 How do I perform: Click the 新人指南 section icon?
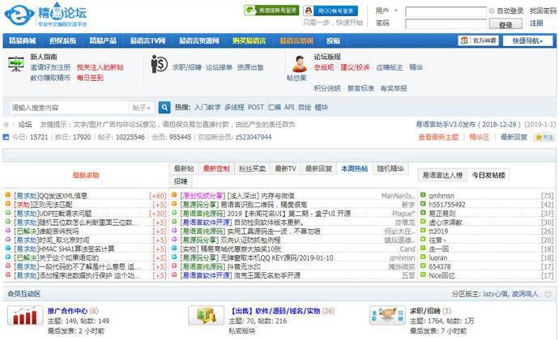tap(15, 66)
